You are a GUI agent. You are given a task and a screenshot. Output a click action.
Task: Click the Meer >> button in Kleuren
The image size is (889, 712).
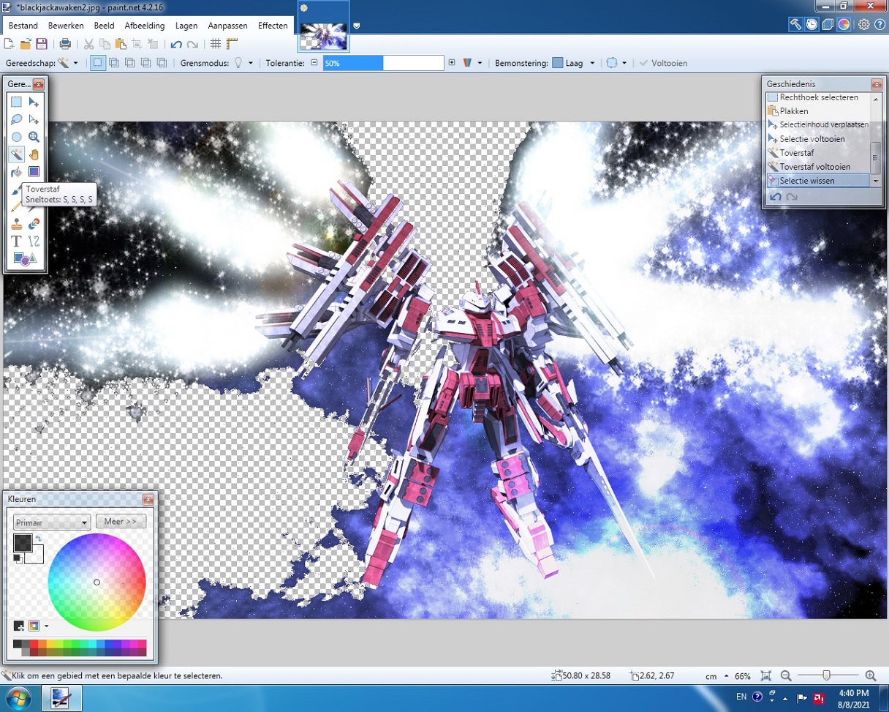coord(121,521)
